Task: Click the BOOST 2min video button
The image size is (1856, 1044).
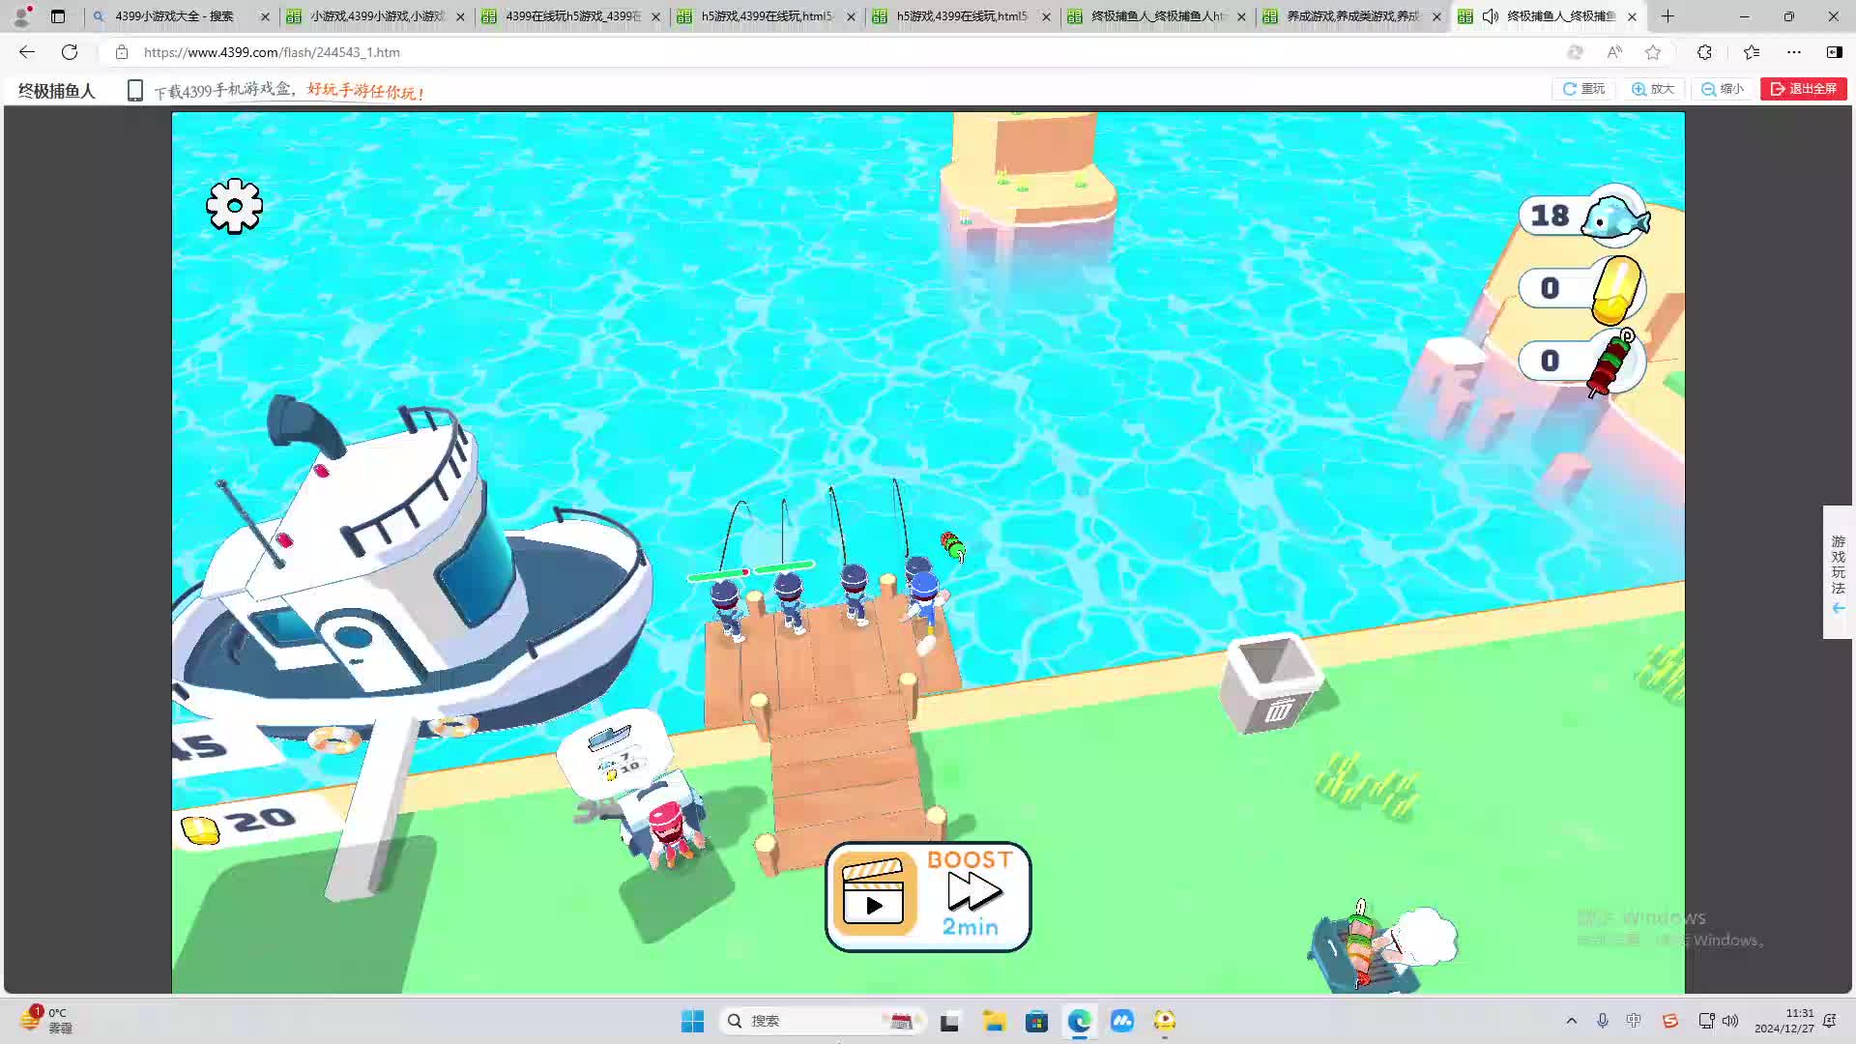Action: [928, 896]
